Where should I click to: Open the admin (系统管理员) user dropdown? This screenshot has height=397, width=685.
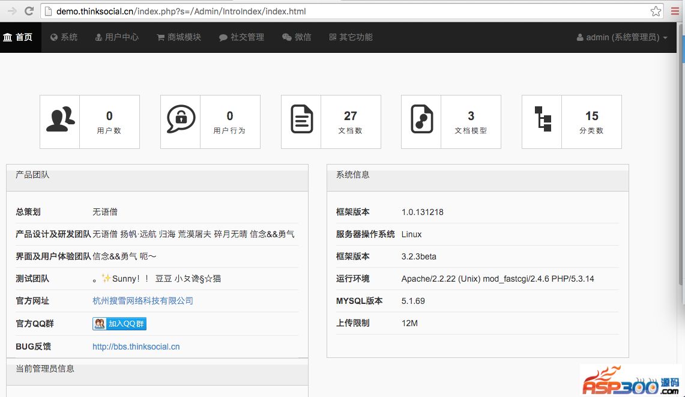click(622, 37)
